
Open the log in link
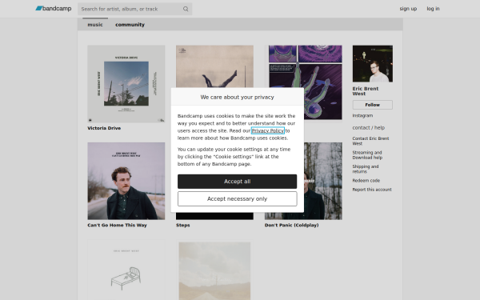[433, 9]
